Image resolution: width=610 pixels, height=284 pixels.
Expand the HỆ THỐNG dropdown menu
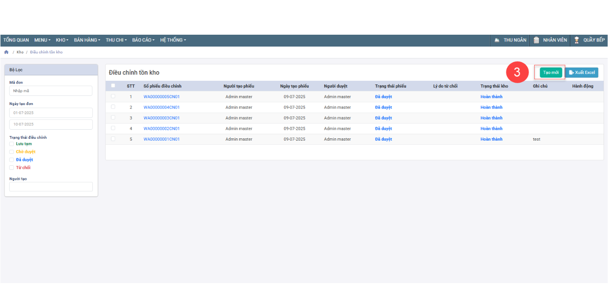tap(173, 40)
